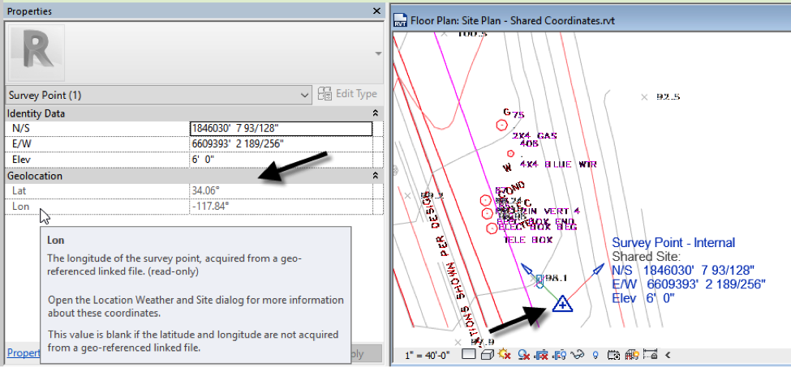
Task: Click Temporary Hide/Isolate sunglasses icon
Action: pos(578,355)
